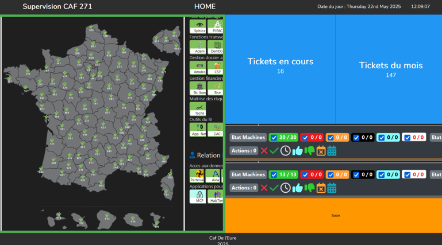The height and width of the screenshot is (245, 442).
Task: Toggle orange 0/0 checkbox in 30/30 row
Action: click(x=330, y=138)
